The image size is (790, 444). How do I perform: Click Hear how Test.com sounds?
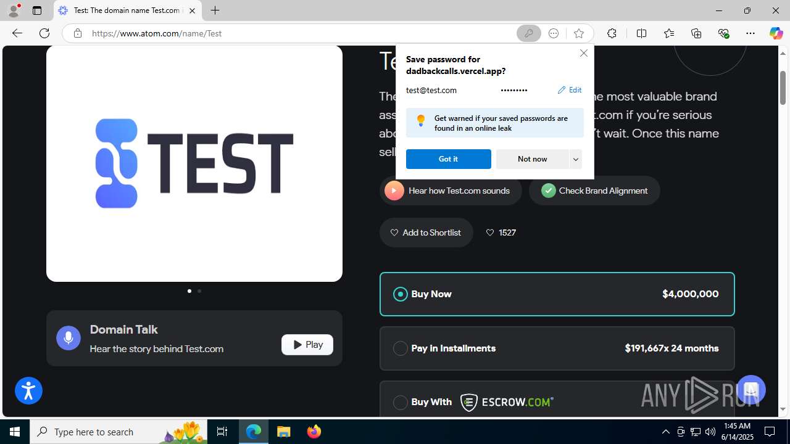tap(451, 191)
